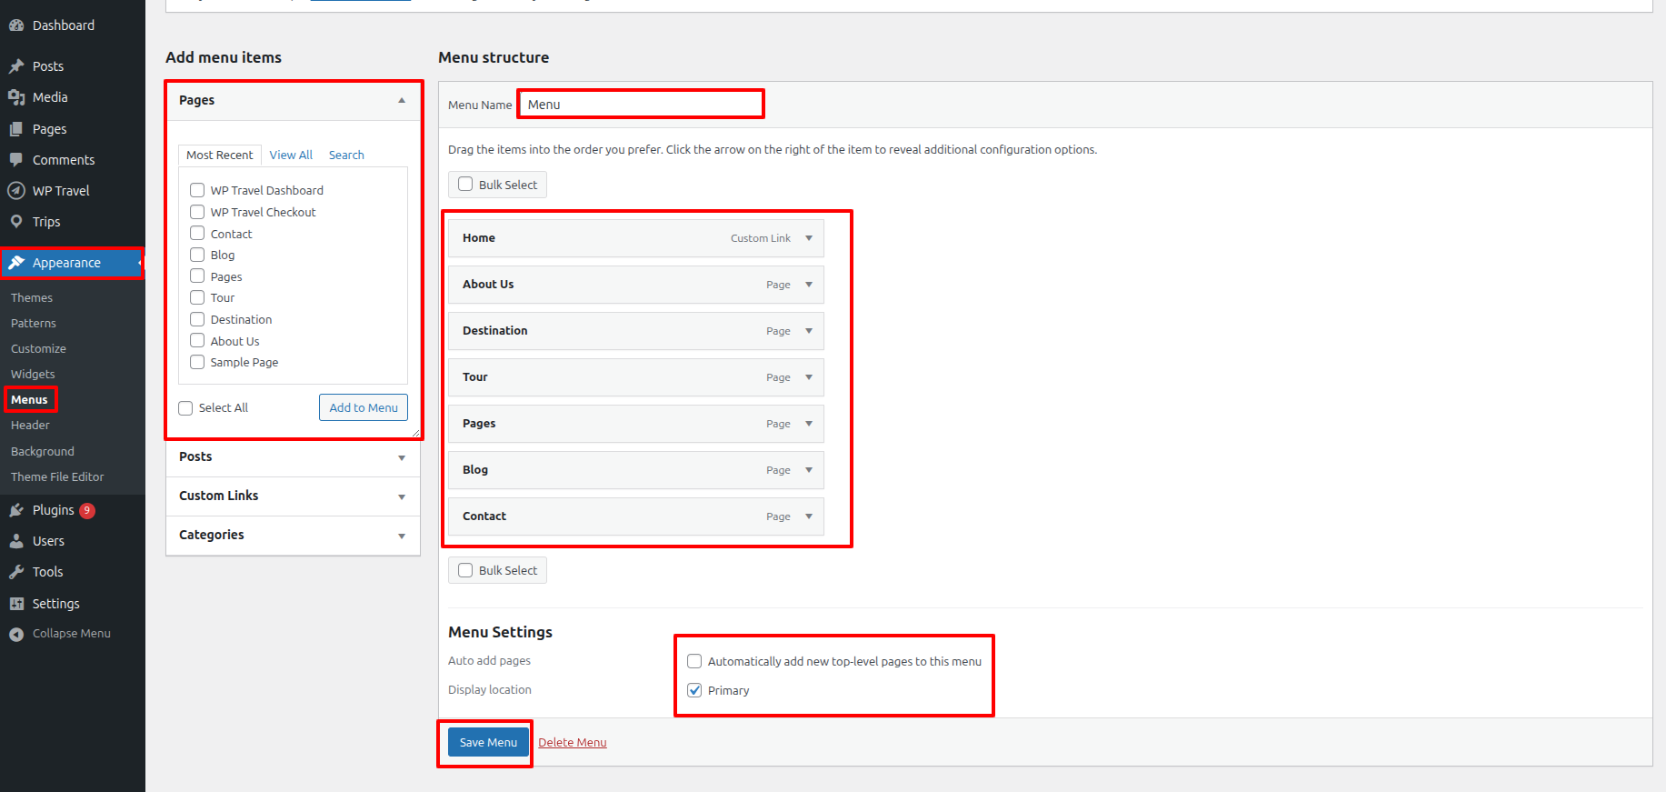Enable automatically adding new top-level pages
Screen dimensions: 1666x792
point(694,661)
